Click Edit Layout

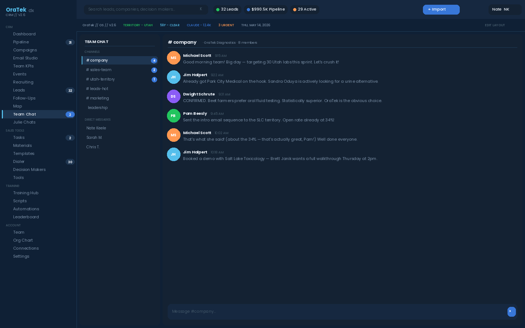point(495,26)
